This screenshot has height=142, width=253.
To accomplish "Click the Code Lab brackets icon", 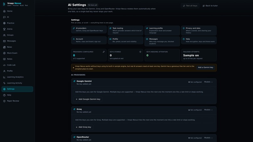I will tap(4, 65).
